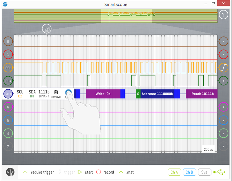Choose the SCL B2 input option
This screenshot has width=232, height=181.
point(20,94)
